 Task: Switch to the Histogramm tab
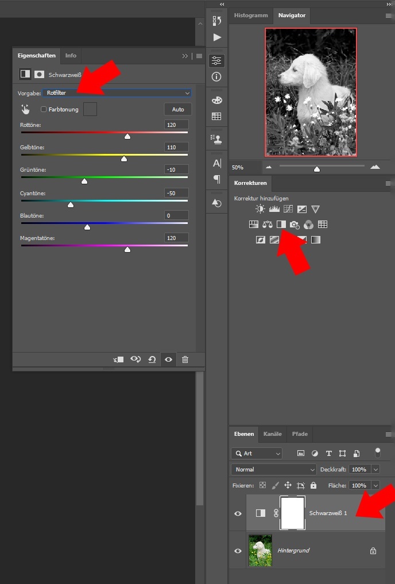coord(250,16)
